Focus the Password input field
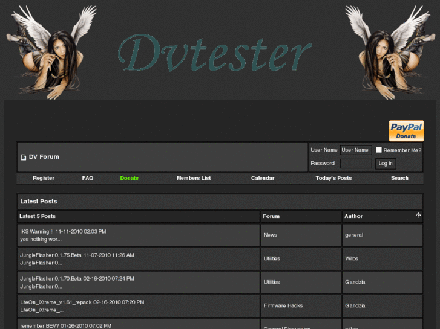 tap(356, 164)
